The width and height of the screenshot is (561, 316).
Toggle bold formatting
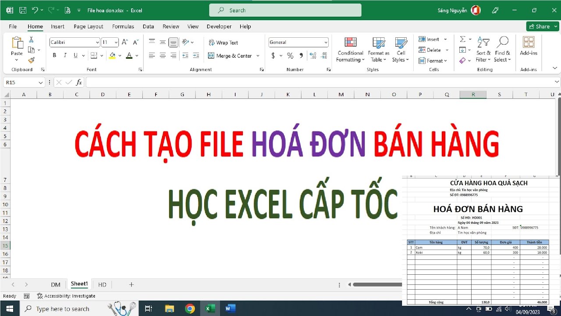coord(54,55)
